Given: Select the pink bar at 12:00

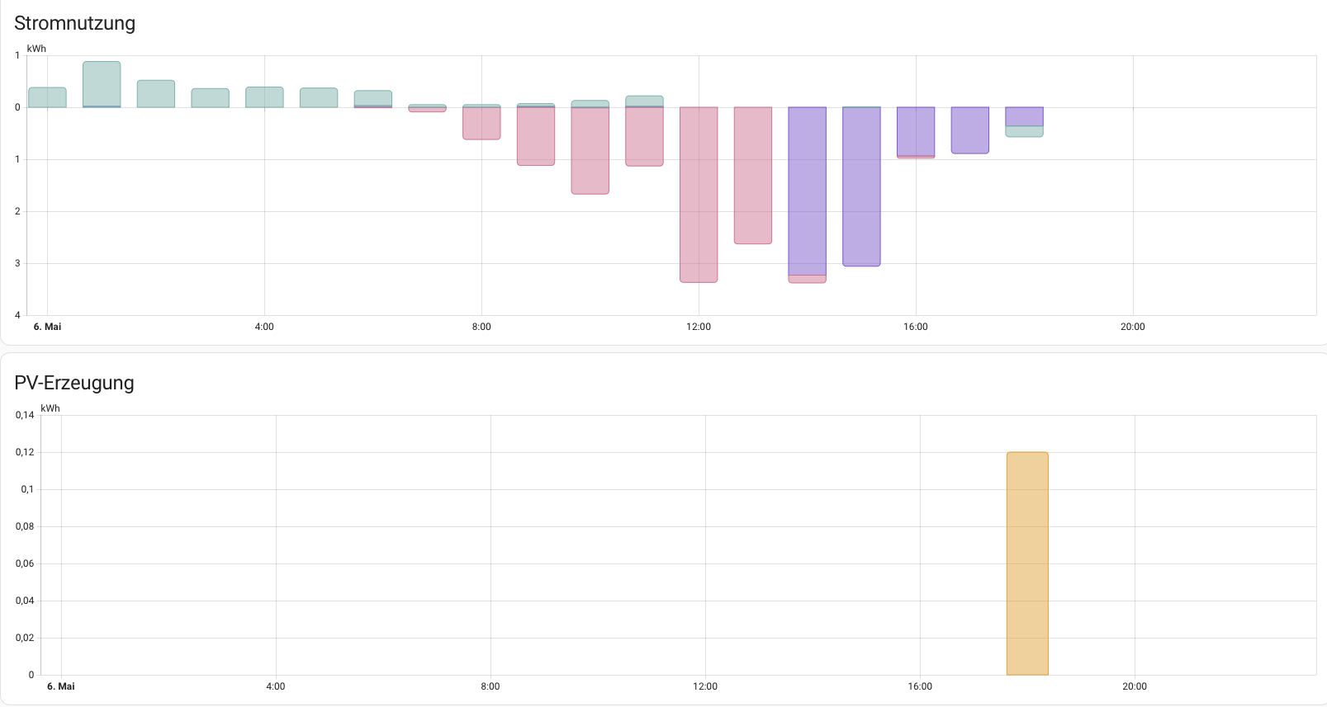Looking at the screenshot, I should [699, 195].
